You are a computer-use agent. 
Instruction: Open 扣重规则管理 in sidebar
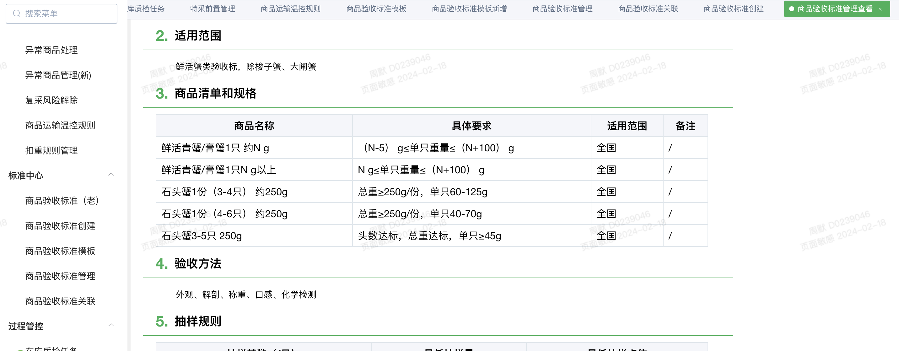51,150
